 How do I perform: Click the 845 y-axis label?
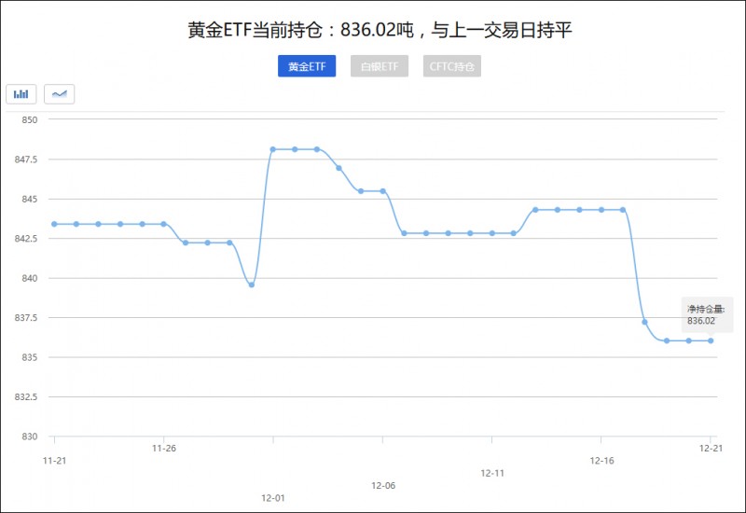30,199
